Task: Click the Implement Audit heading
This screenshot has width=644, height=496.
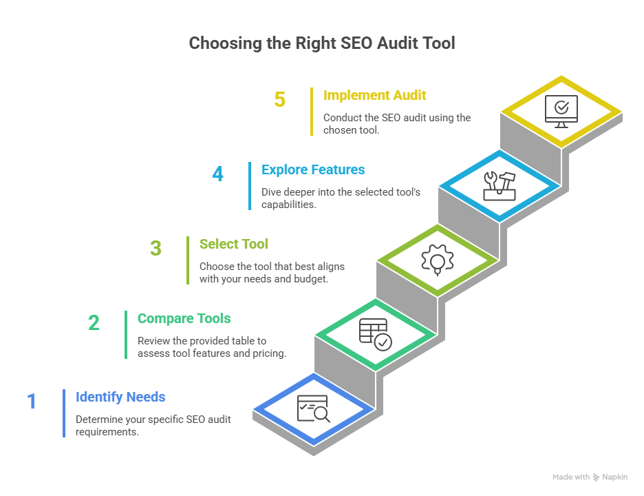Action: pos(375,95)
